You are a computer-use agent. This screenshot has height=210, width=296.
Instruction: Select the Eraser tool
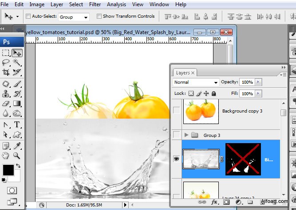click(x=6, y=104)
